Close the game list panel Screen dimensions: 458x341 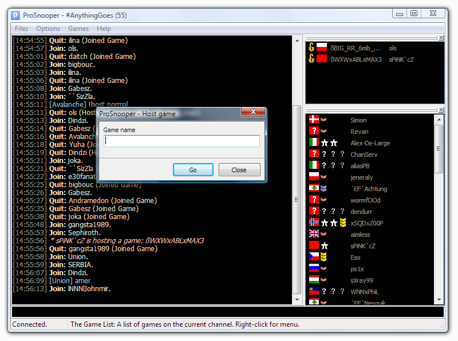click(x=441, y=38)
